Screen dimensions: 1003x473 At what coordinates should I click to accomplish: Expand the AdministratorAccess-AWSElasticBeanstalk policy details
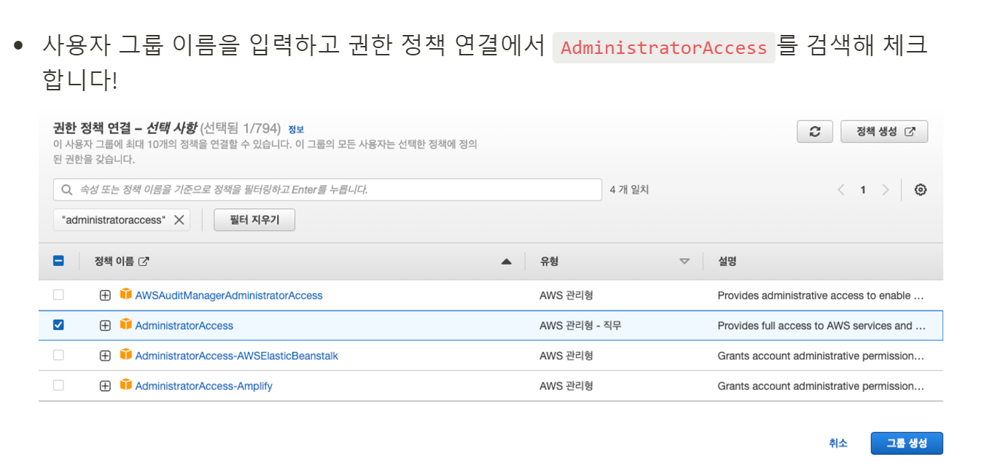point(105,356)
